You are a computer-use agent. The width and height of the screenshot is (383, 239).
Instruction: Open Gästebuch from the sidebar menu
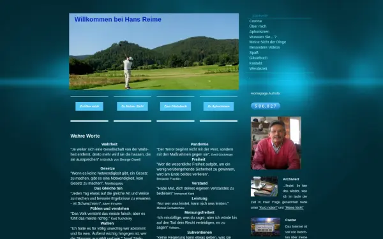click(x=259, y=58)
